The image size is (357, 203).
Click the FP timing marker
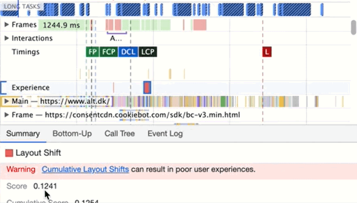pos(92,52)
